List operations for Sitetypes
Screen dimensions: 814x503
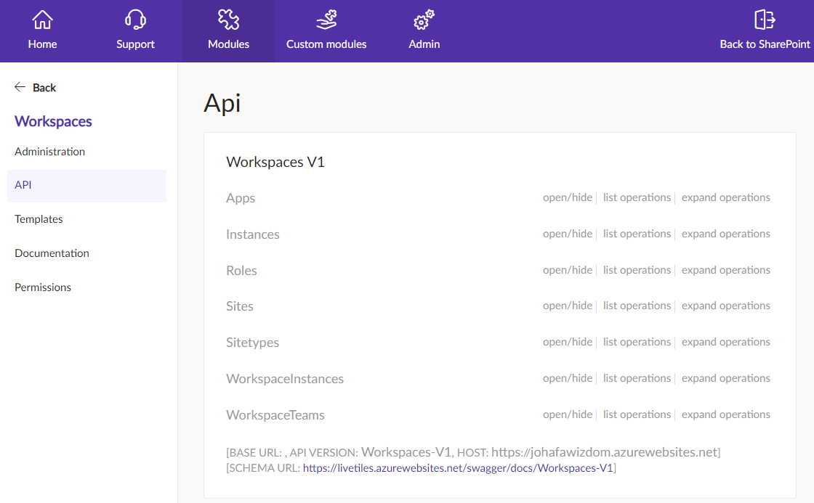637,342
